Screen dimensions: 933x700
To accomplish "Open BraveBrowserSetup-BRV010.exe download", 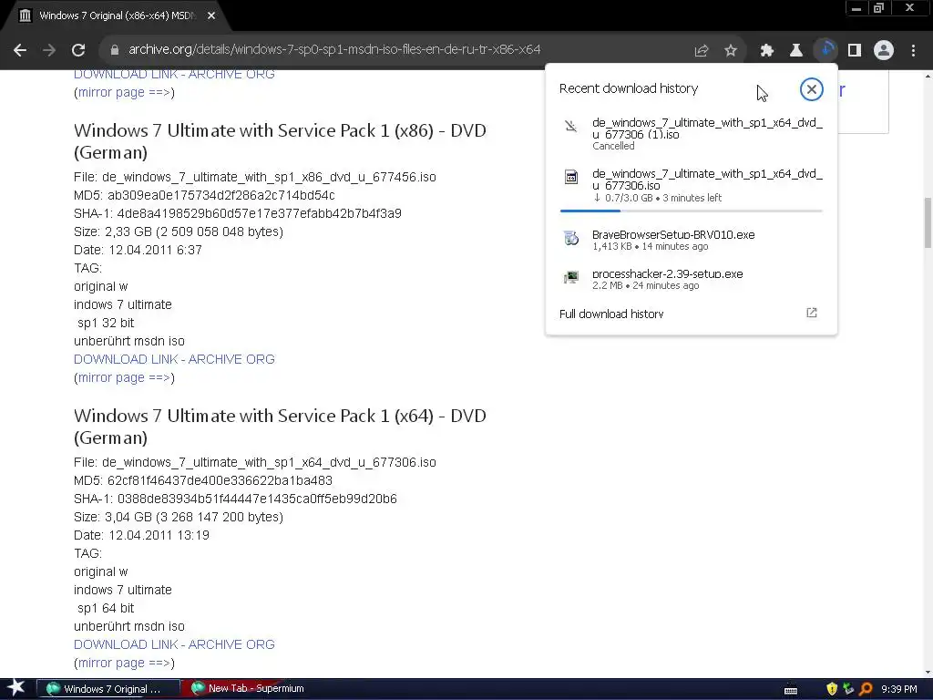I will tap(691, 240).
